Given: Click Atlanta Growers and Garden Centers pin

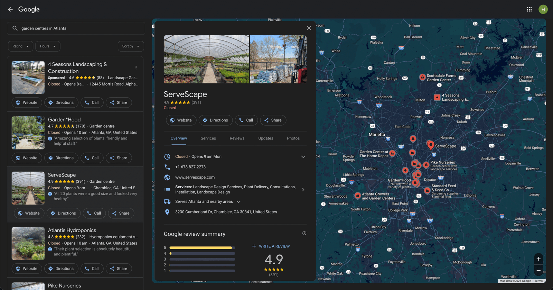Looking at the screenshot, I should [357, 196].
